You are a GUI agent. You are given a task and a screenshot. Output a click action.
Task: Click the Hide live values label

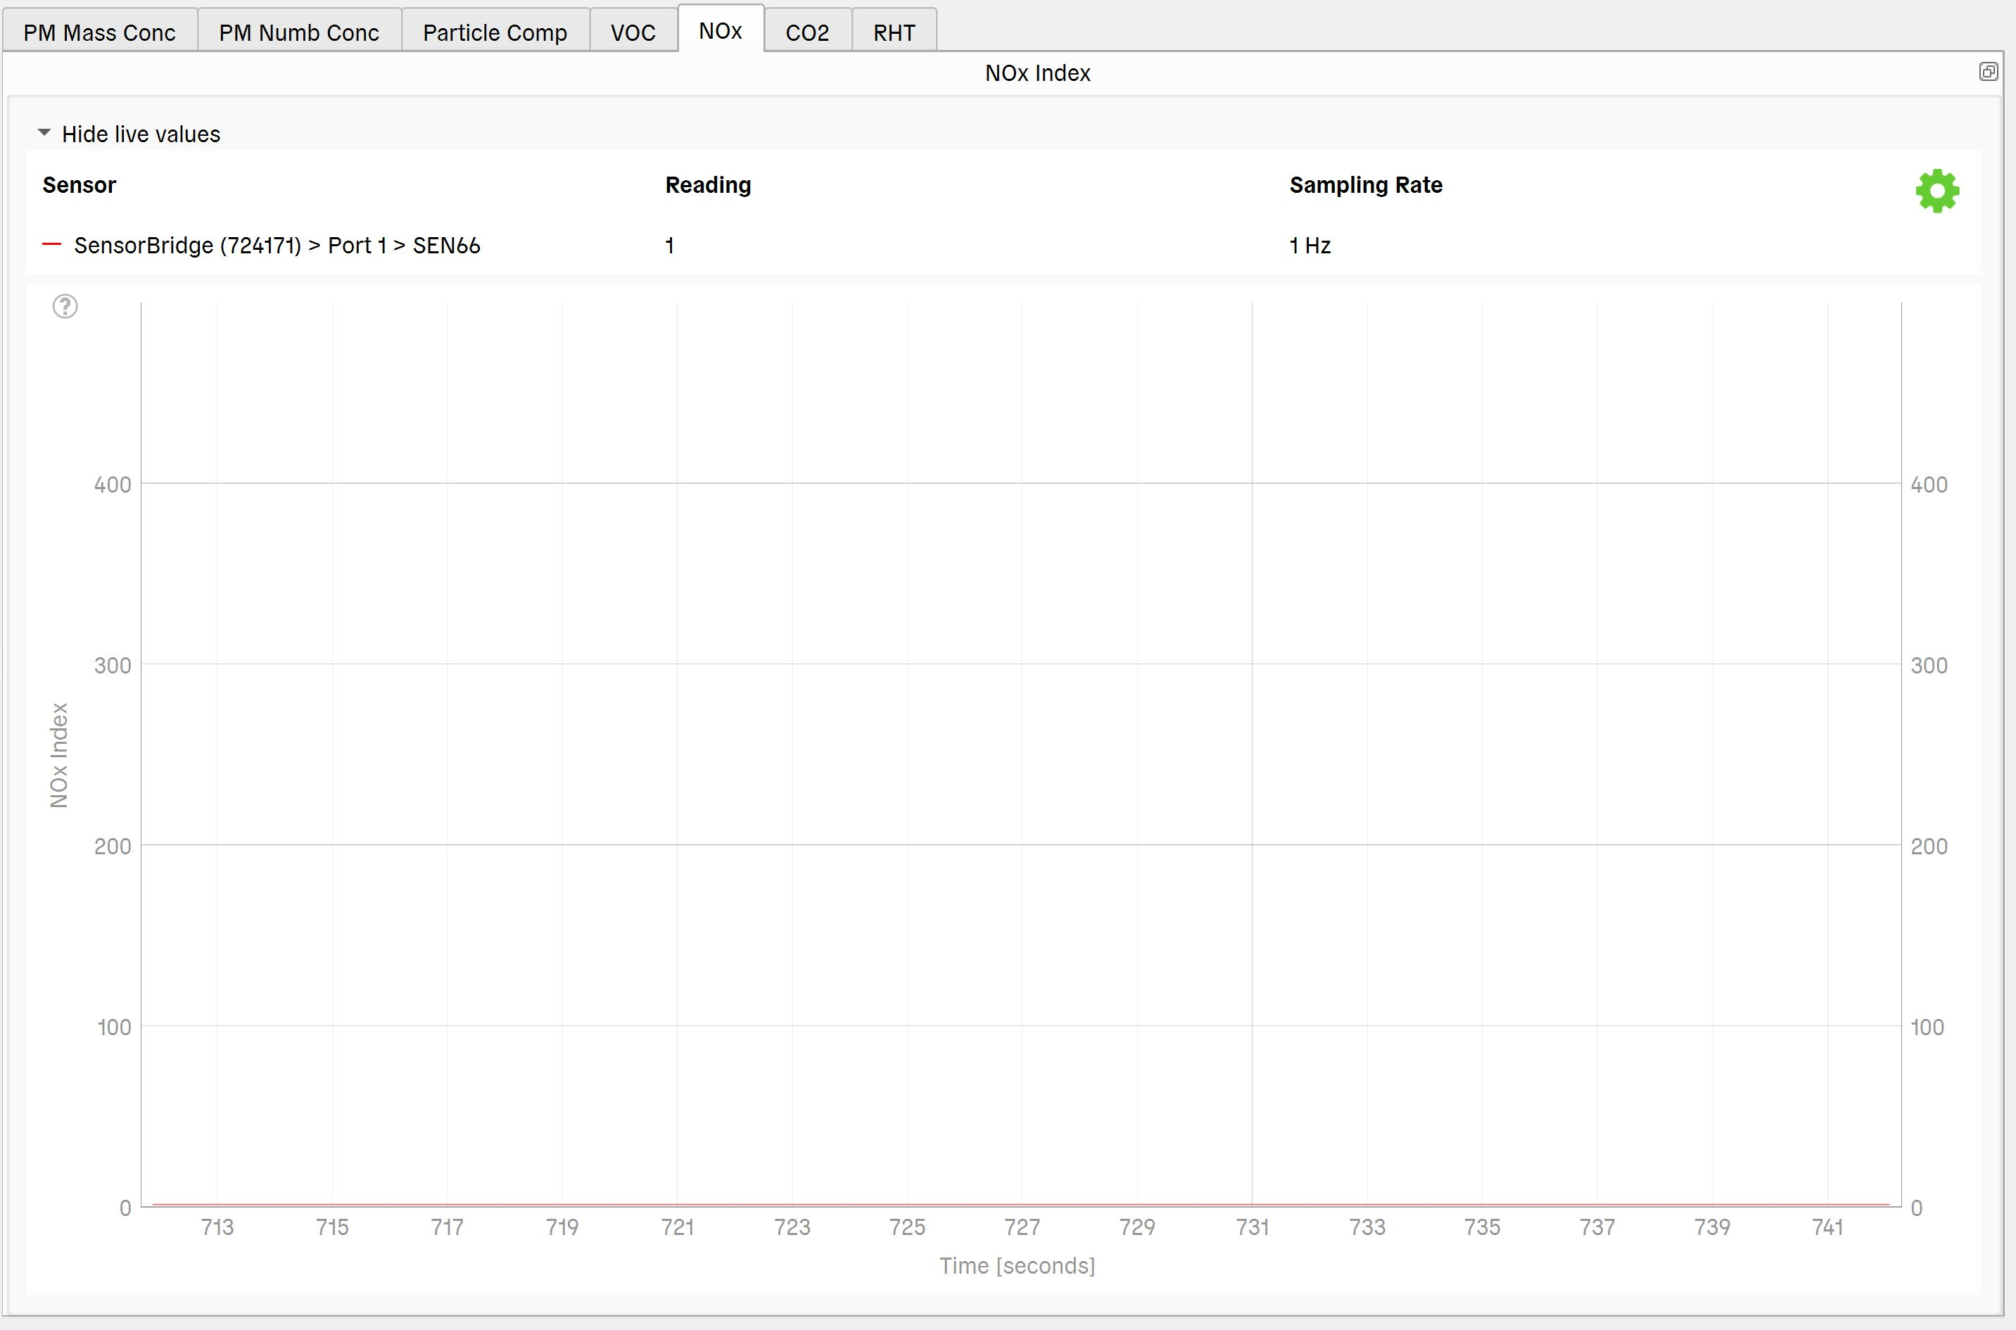click(141, 134)
